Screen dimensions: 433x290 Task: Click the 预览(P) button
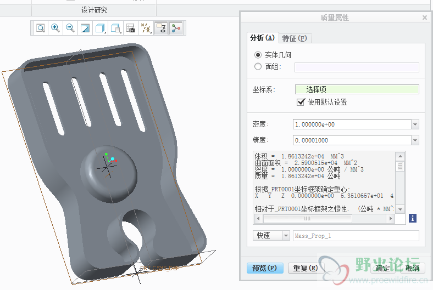point(265,268)
